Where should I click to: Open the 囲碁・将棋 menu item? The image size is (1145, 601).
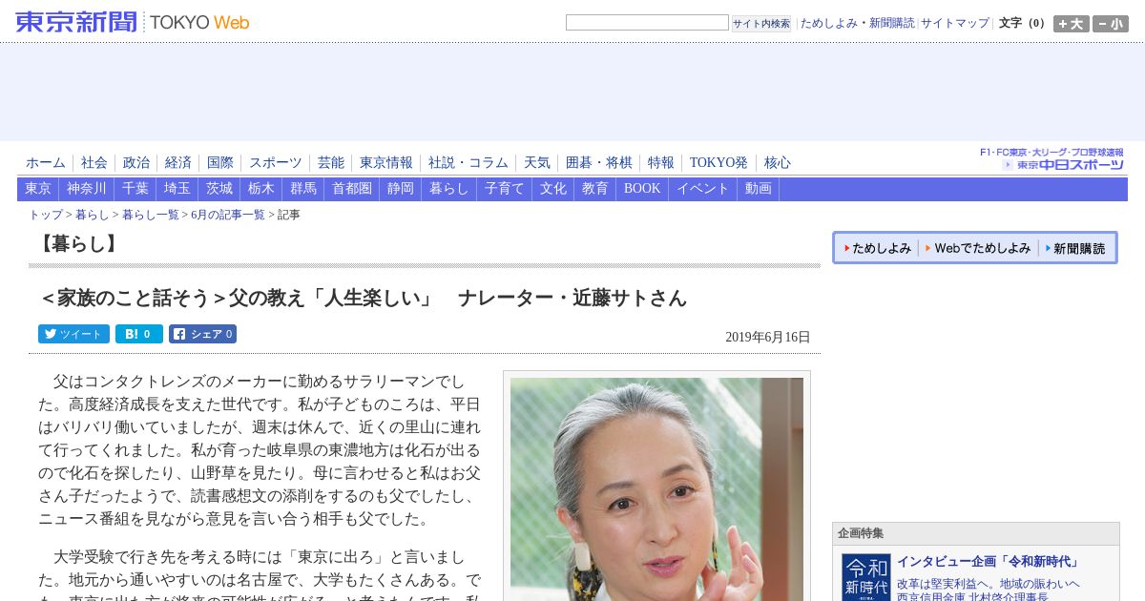point(599,163)
